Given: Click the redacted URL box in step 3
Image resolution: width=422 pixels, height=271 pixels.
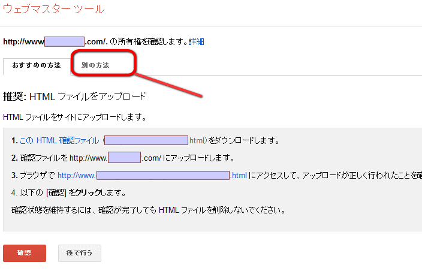Looking at the screenshot, I should pyautogui.click(x=163, y=176).
